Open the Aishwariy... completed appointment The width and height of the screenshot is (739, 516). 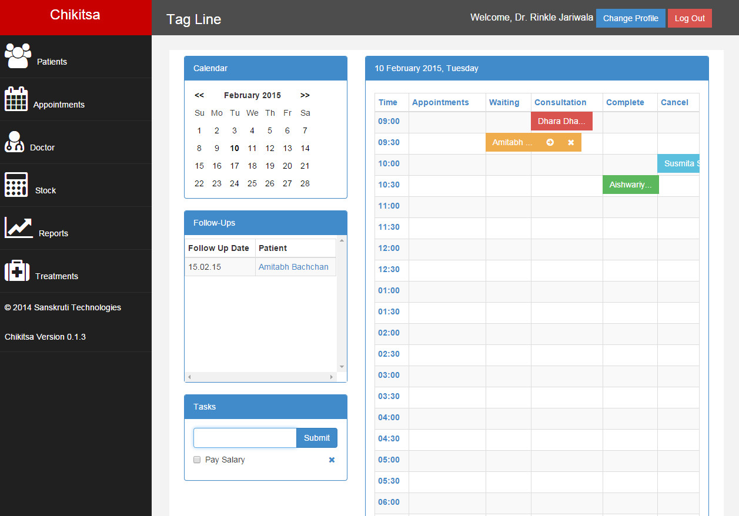(631, 185)
